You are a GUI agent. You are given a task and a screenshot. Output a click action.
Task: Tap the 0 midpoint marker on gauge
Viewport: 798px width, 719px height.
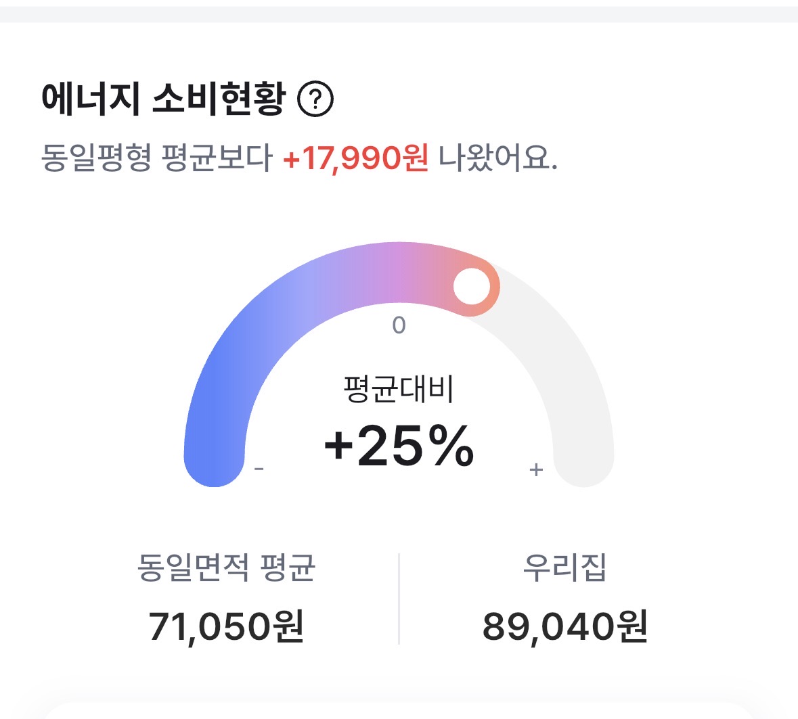pyautogui.click(x=399, y=325)
